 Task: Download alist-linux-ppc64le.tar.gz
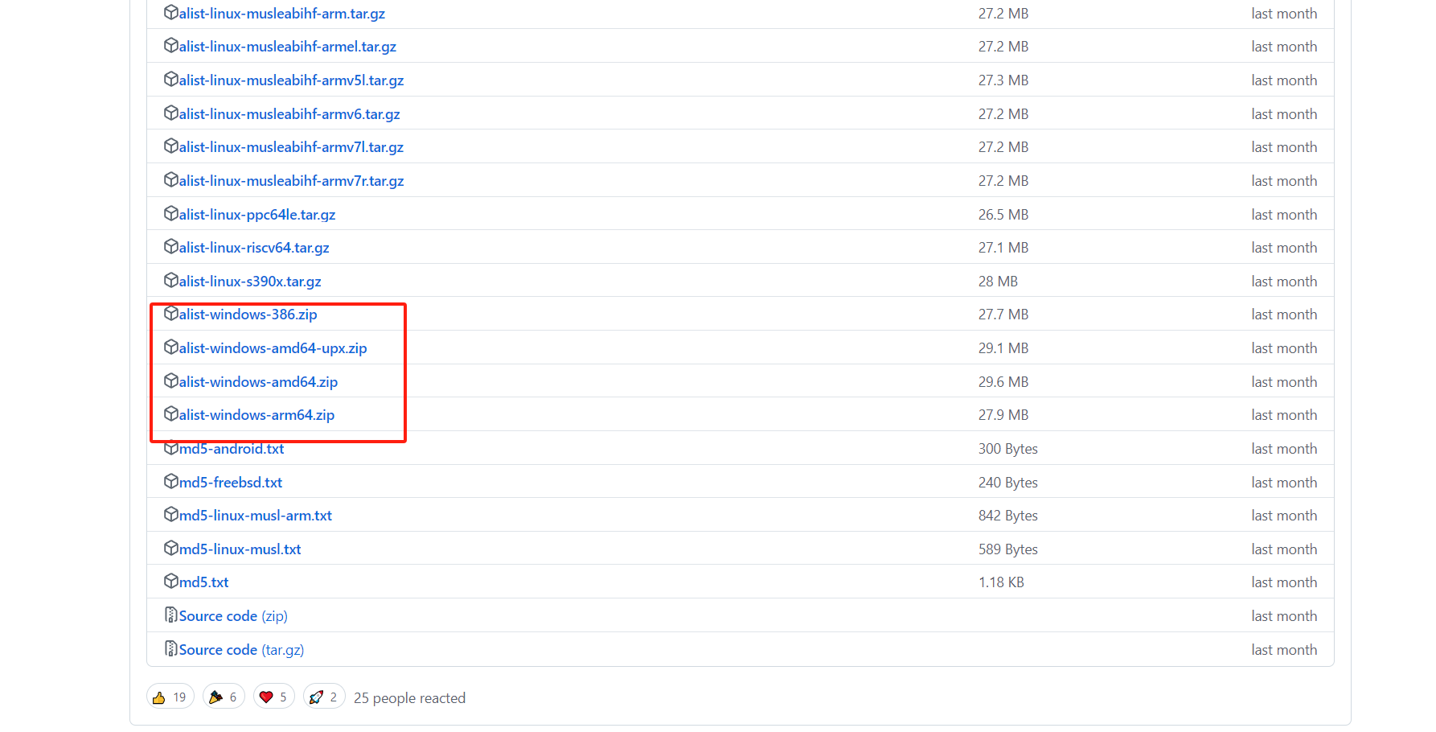coord(257,215)
